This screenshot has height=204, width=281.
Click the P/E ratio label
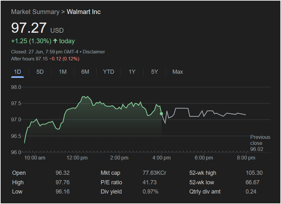111,182
